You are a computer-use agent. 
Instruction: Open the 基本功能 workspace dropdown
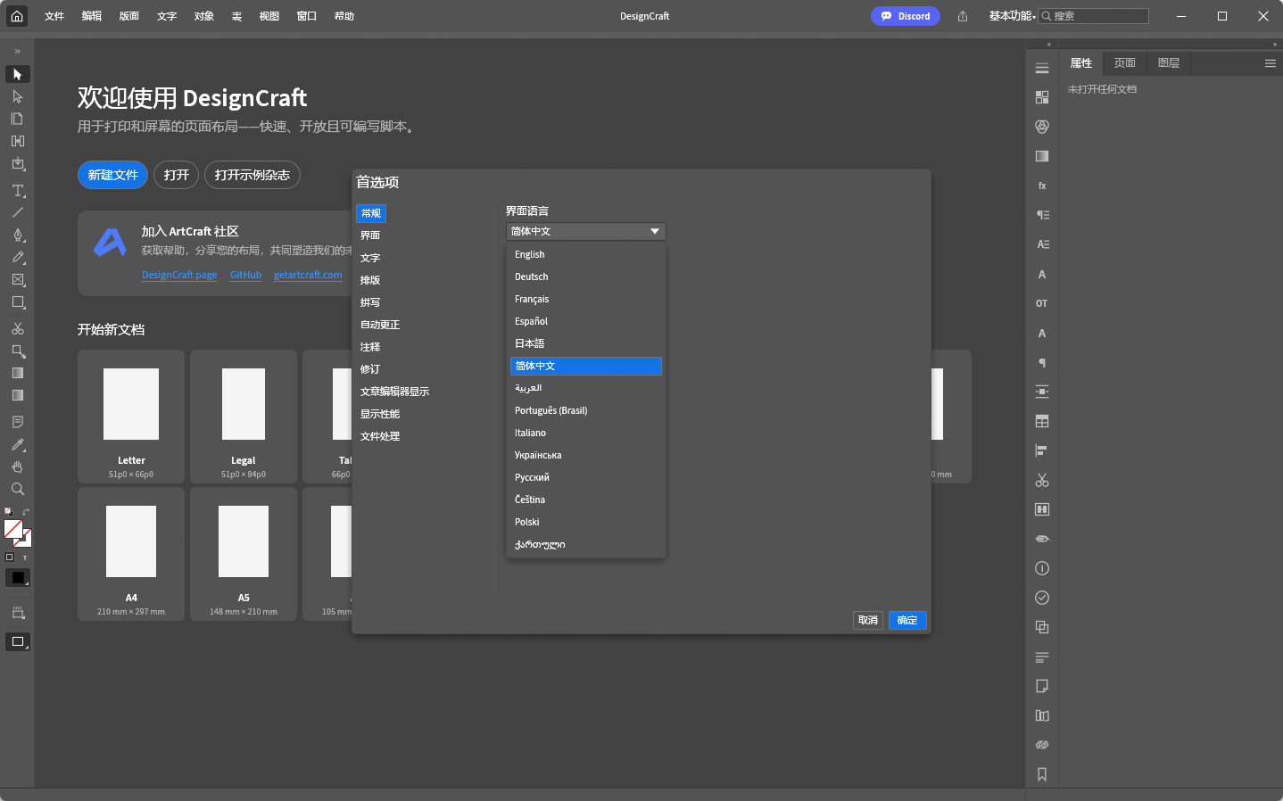click(x=1012, y=16)
